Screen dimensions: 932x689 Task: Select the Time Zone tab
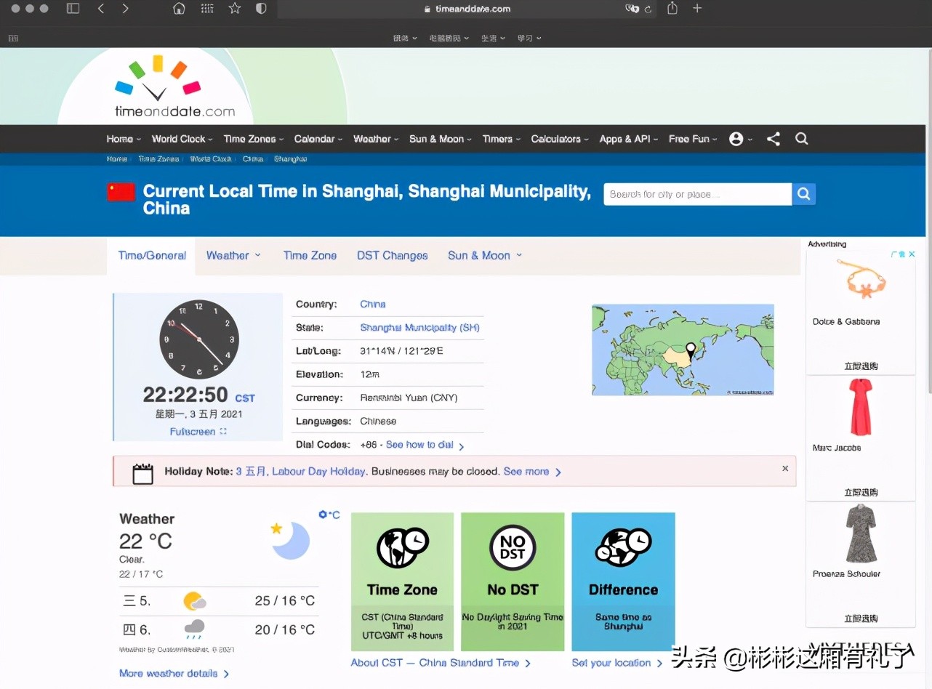[310, 256]
